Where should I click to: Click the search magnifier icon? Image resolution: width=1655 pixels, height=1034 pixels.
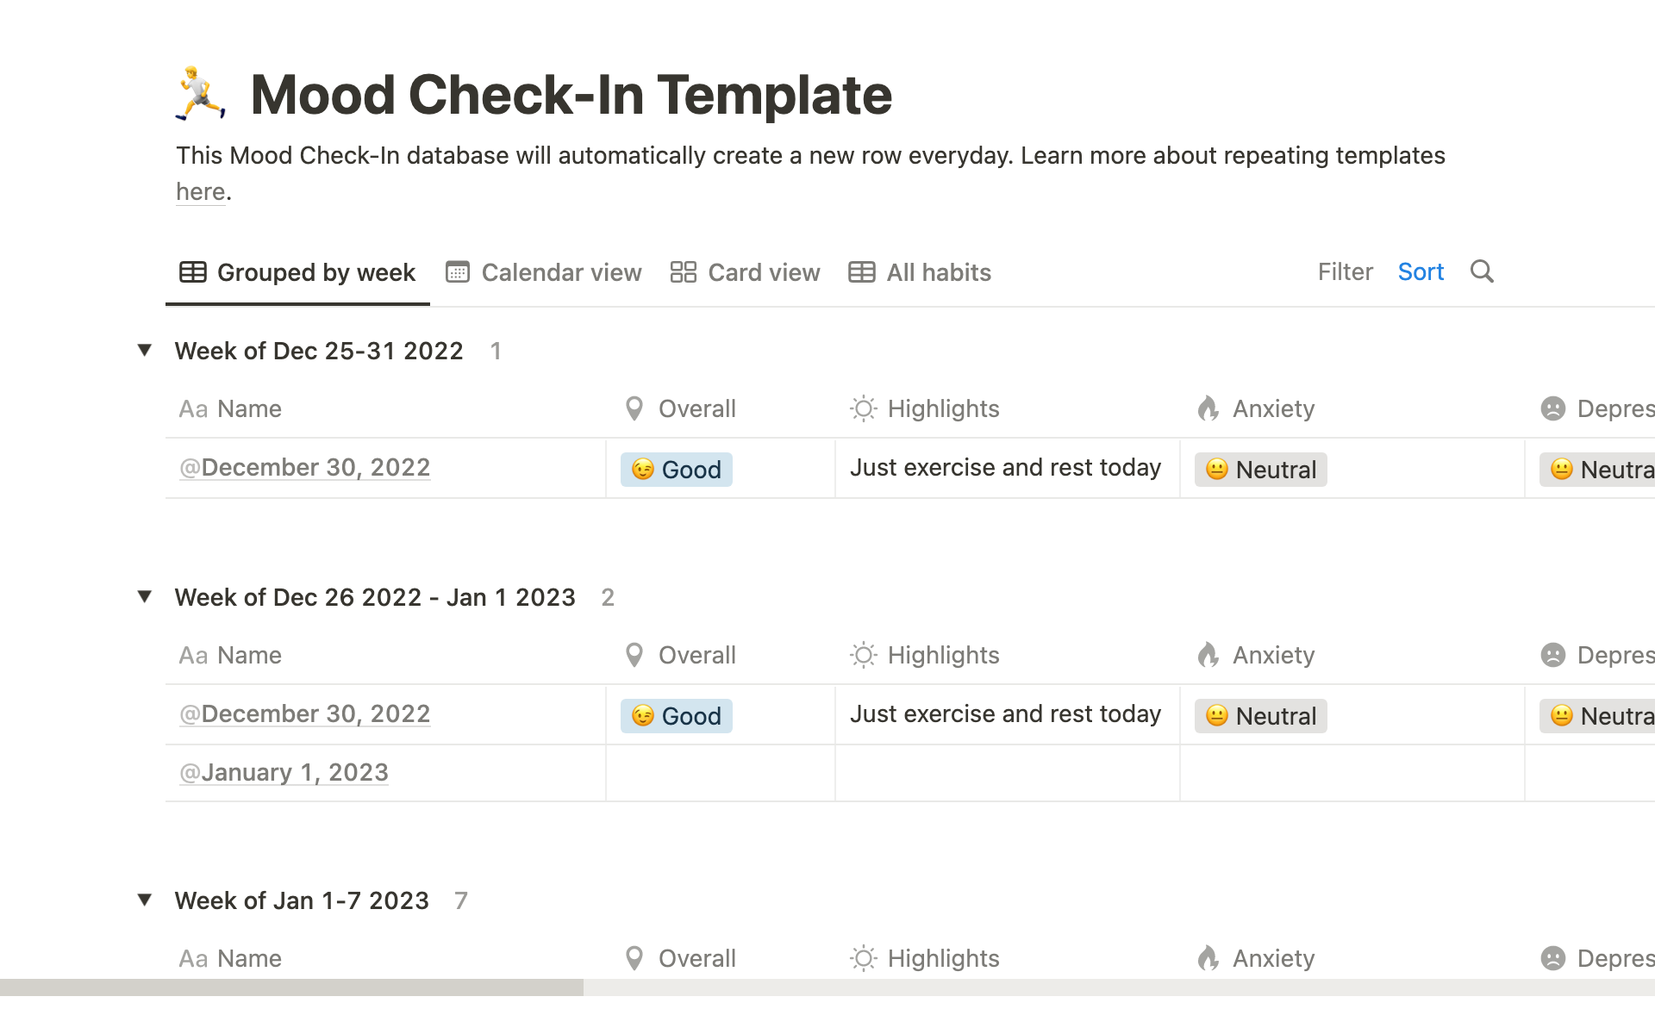click(1482, 271)
